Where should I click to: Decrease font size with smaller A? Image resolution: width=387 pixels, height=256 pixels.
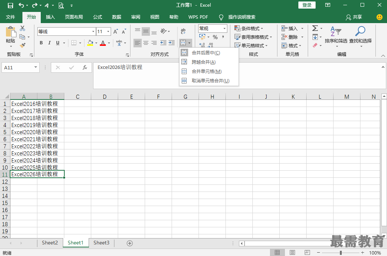coord(124,31)
